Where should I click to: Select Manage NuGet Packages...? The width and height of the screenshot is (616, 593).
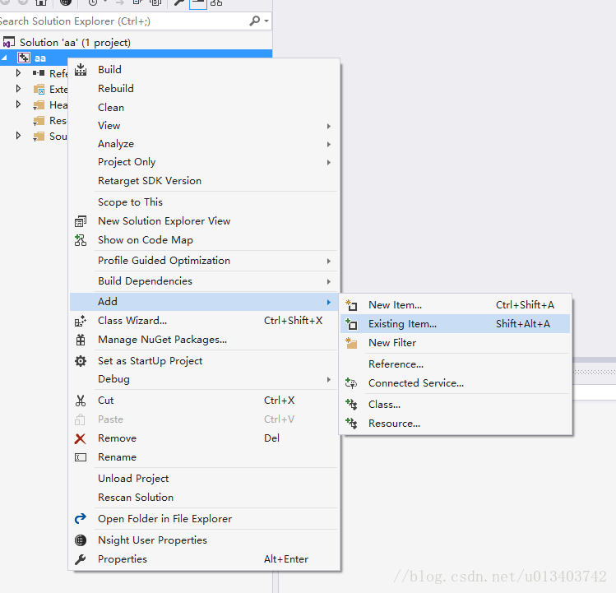coord(203,340)
